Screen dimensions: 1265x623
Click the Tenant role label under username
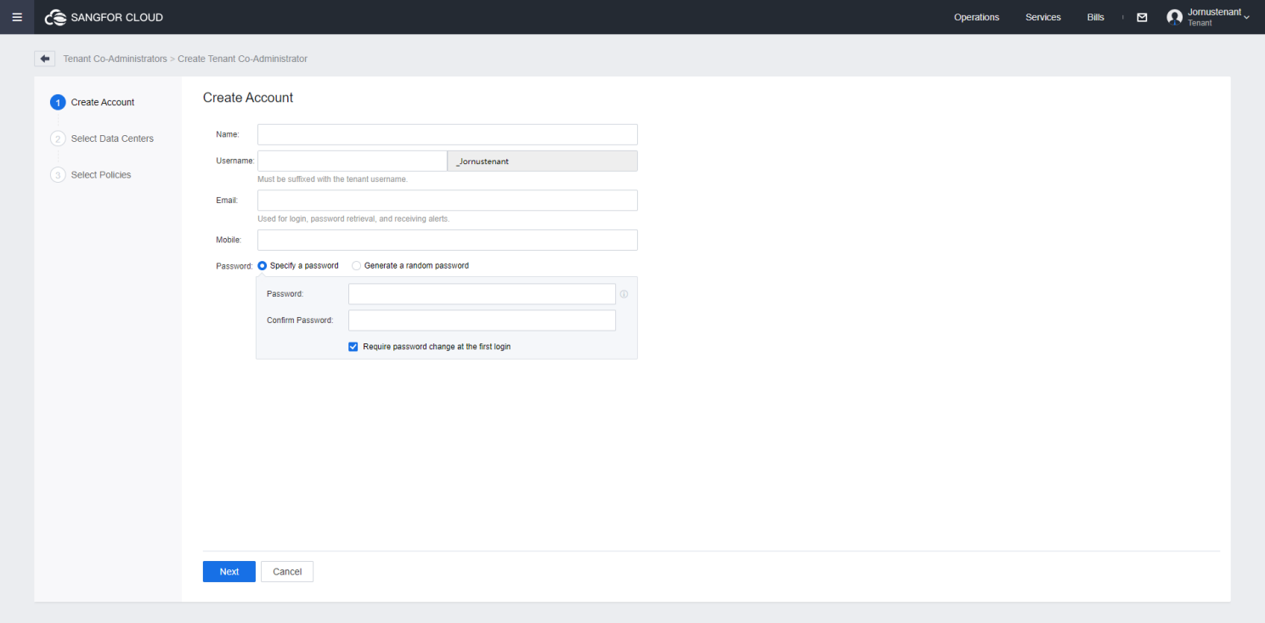click(1200, 23)
